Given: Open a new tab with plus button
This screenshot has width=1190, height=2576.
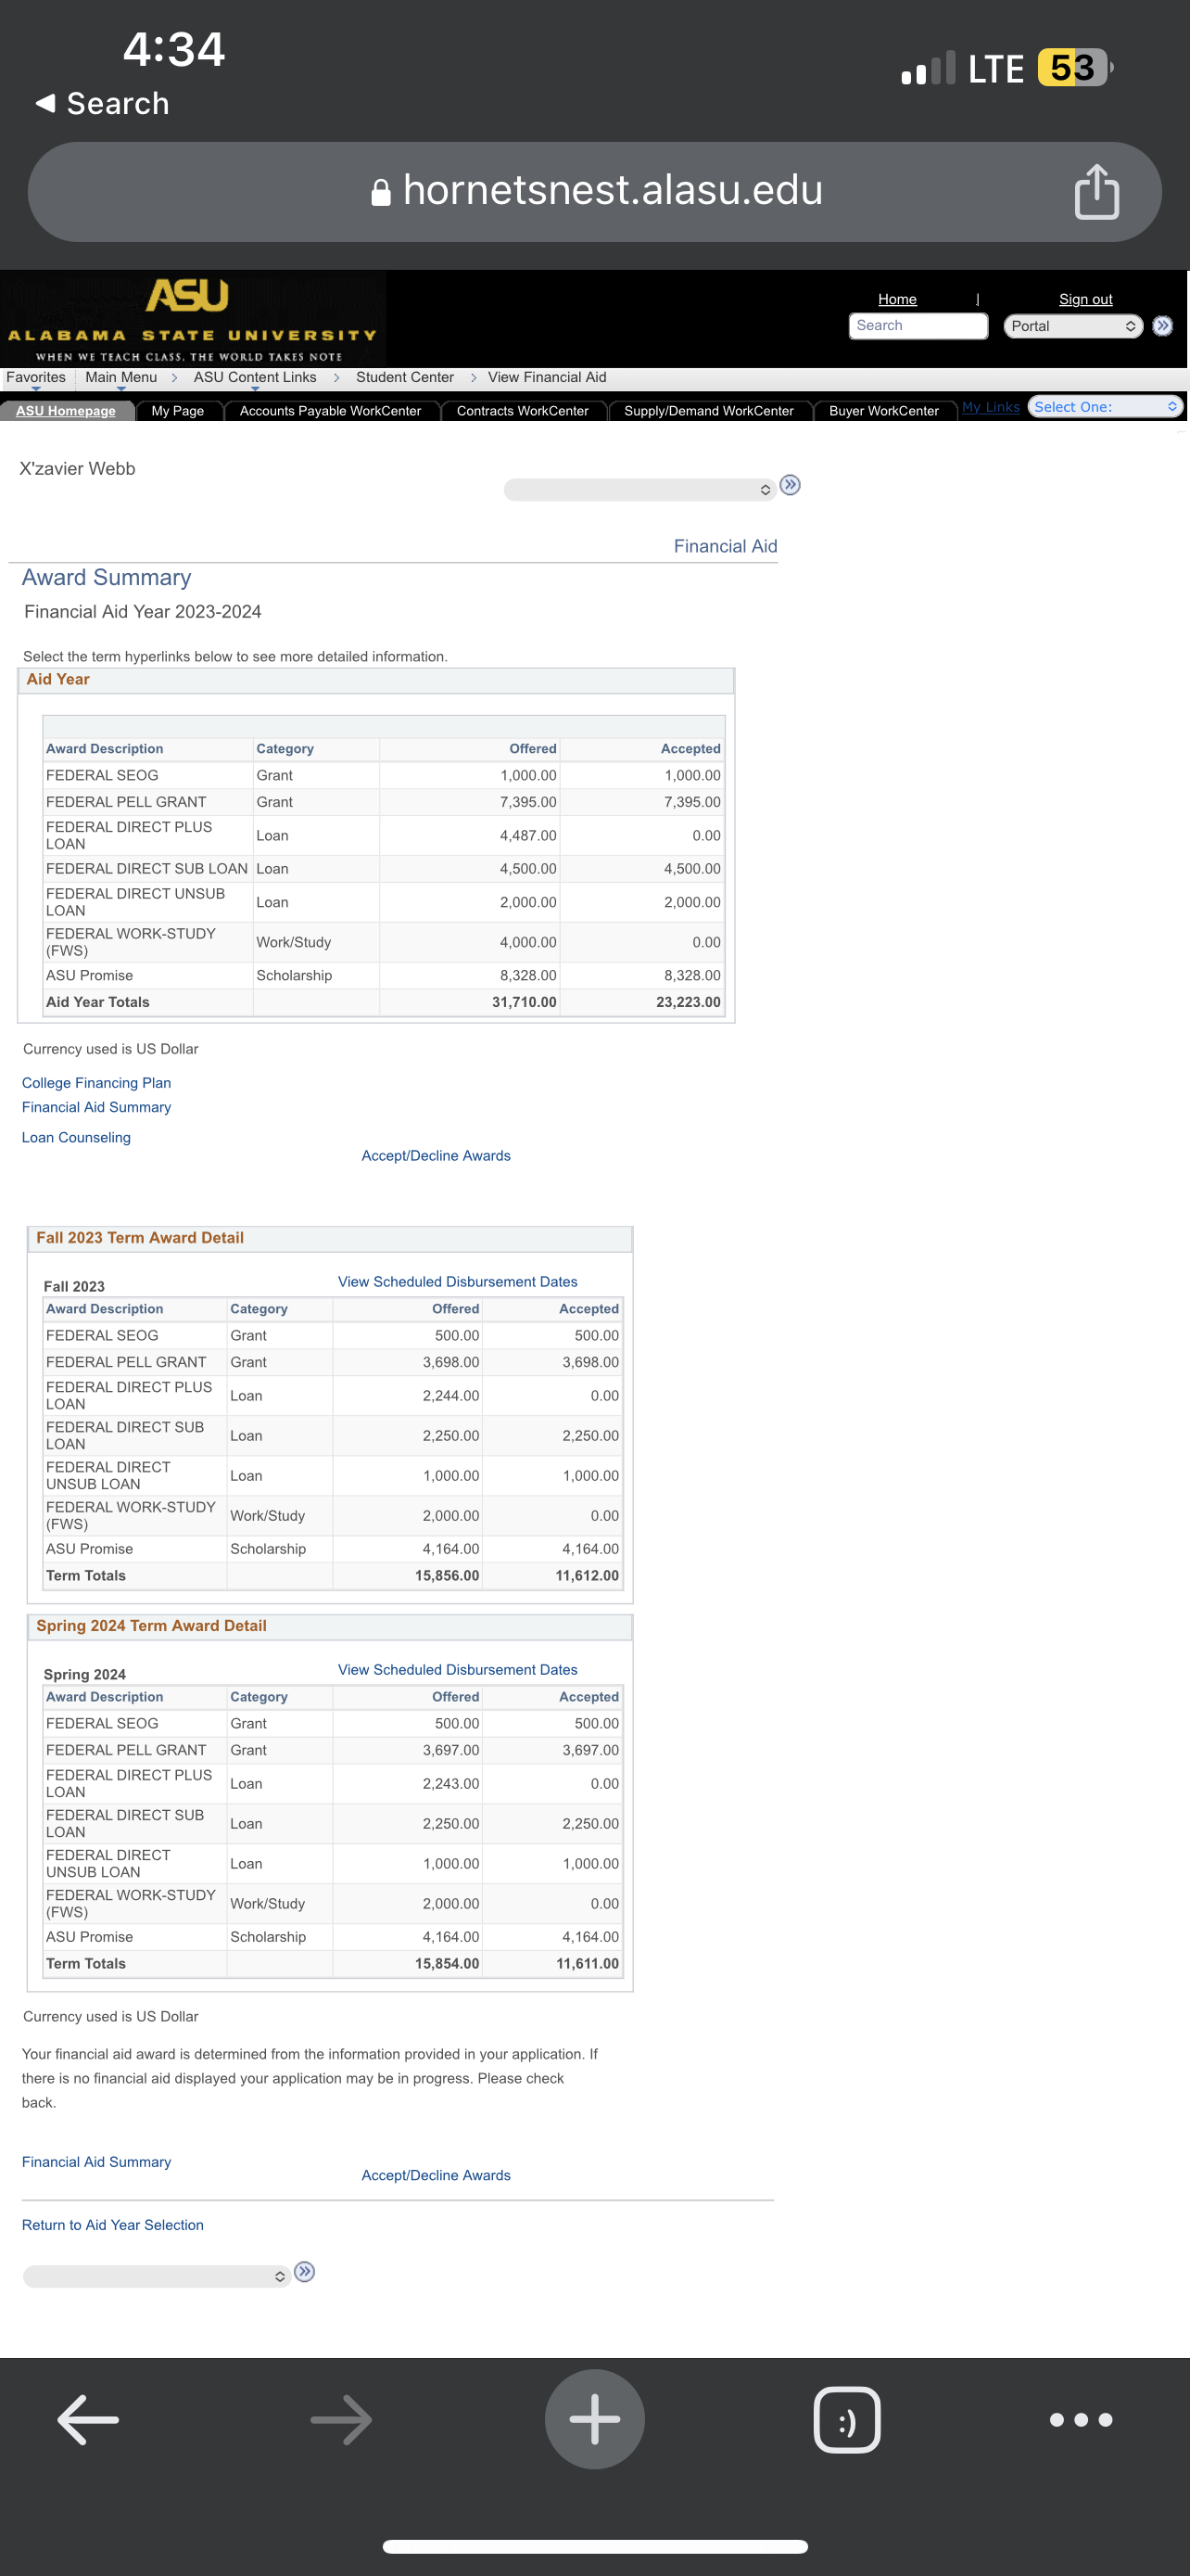Looking at the screenshot, I should (x=594, y=2419).
